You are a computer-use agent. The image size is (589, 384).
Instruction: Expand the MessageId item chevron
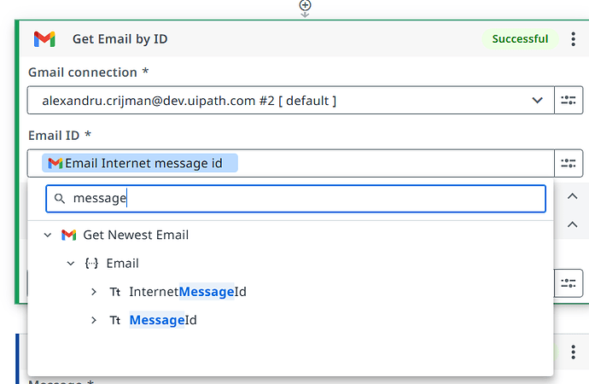click(x=94, y=320)
